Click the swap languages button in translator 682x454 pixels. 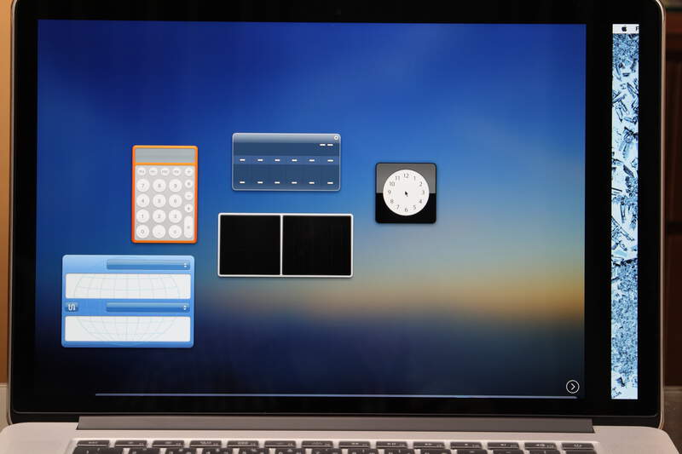(x=72, y=307)
